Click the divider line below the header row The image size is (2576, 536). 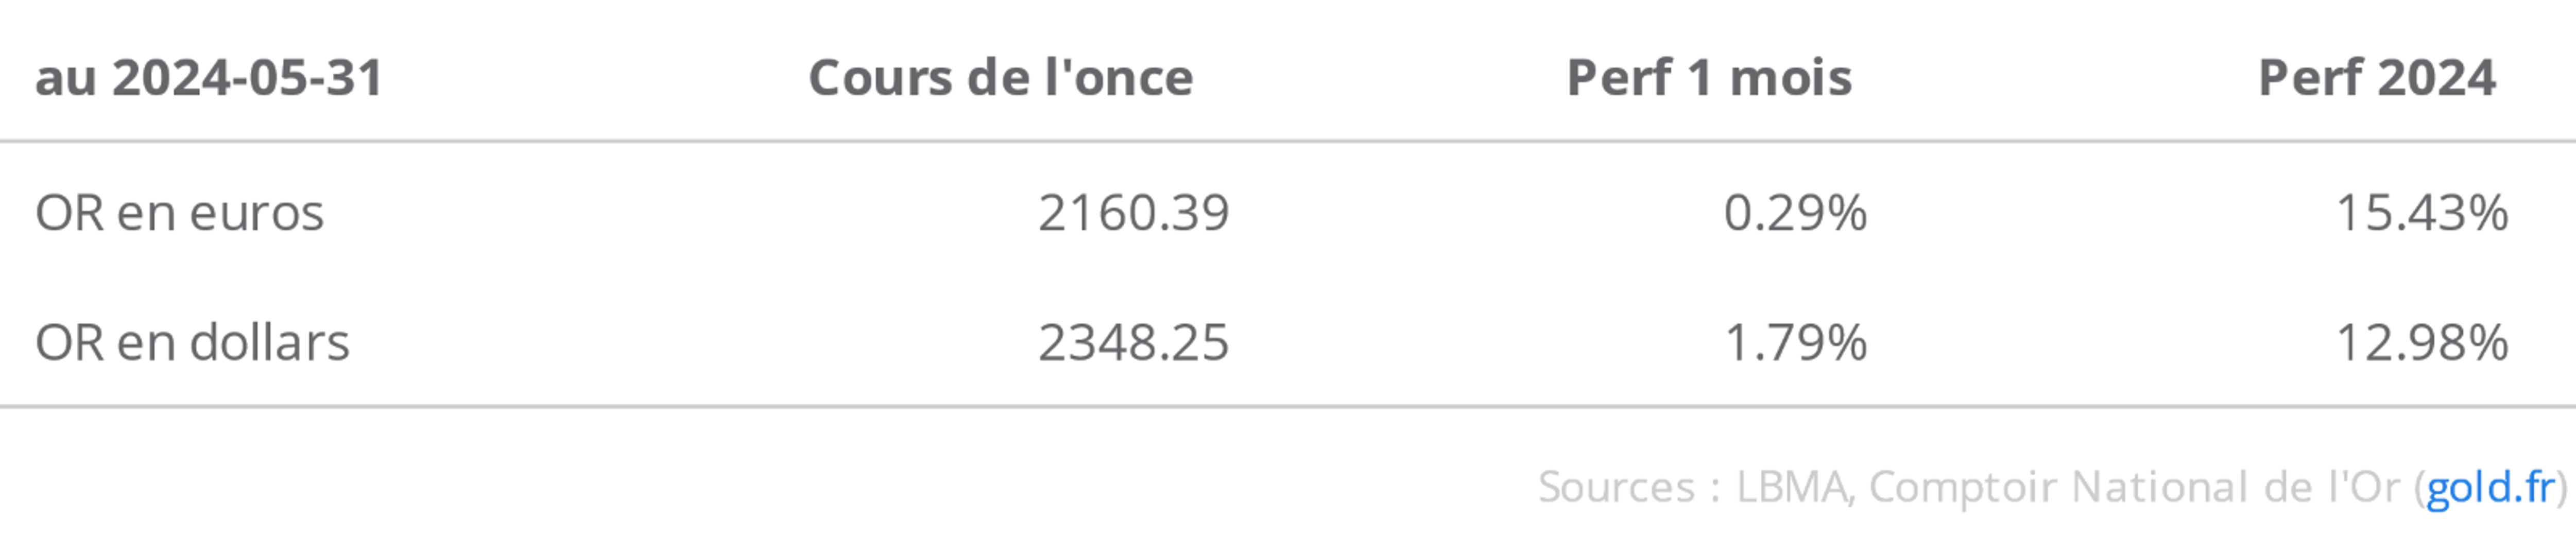tap(1288, 142)
